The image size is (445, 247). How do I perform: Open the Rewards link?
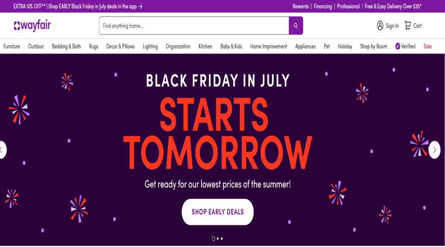pos(300,7)
